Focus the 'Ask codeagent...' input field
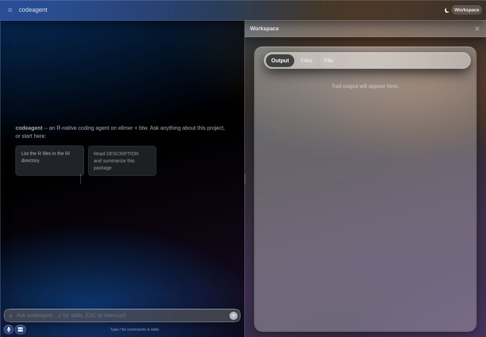The height and width of the screenshot is (337, 486). (122, 315)
